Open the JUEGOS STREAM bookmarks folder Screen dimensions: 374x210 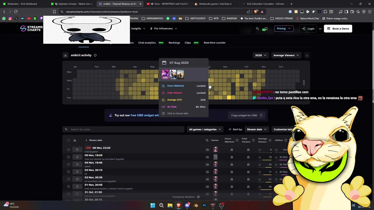(x=281, y=18)
